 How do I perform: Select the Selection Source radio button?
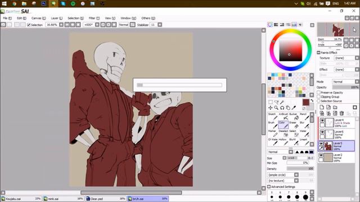click(319, 101)
